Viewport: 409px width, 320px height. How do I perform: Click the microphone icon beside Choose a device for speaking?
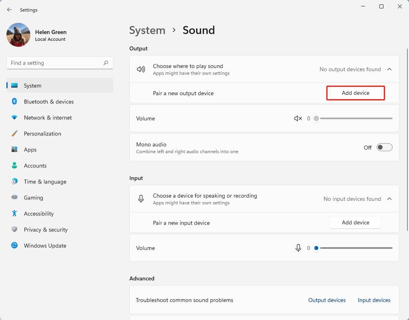coord(141,199)
